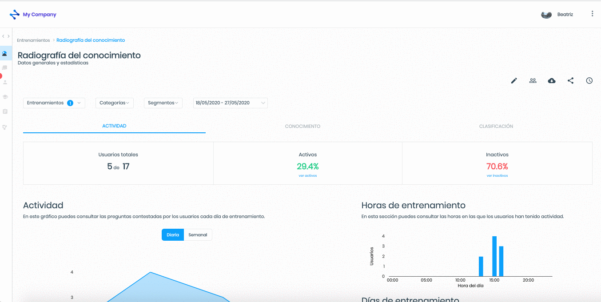Click the 'Hora del día' axis label
This screenshot has width=601, height=302.
[x=470, y=286]
